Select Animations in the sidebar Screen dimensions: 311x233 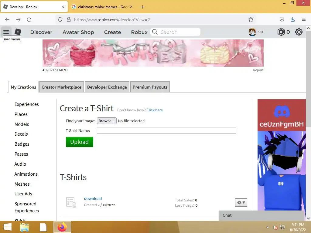pyautogui.click(x=26, y=174)
